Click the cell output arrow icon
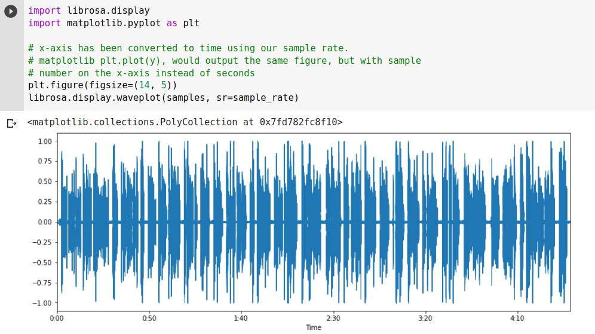595x334 pixels. [11, 123]
